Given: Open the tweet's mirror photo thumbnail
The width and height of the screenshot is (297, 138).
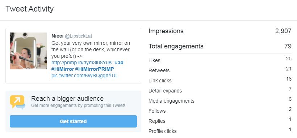Looking at the screenshot, I should [x=29, y=51].
